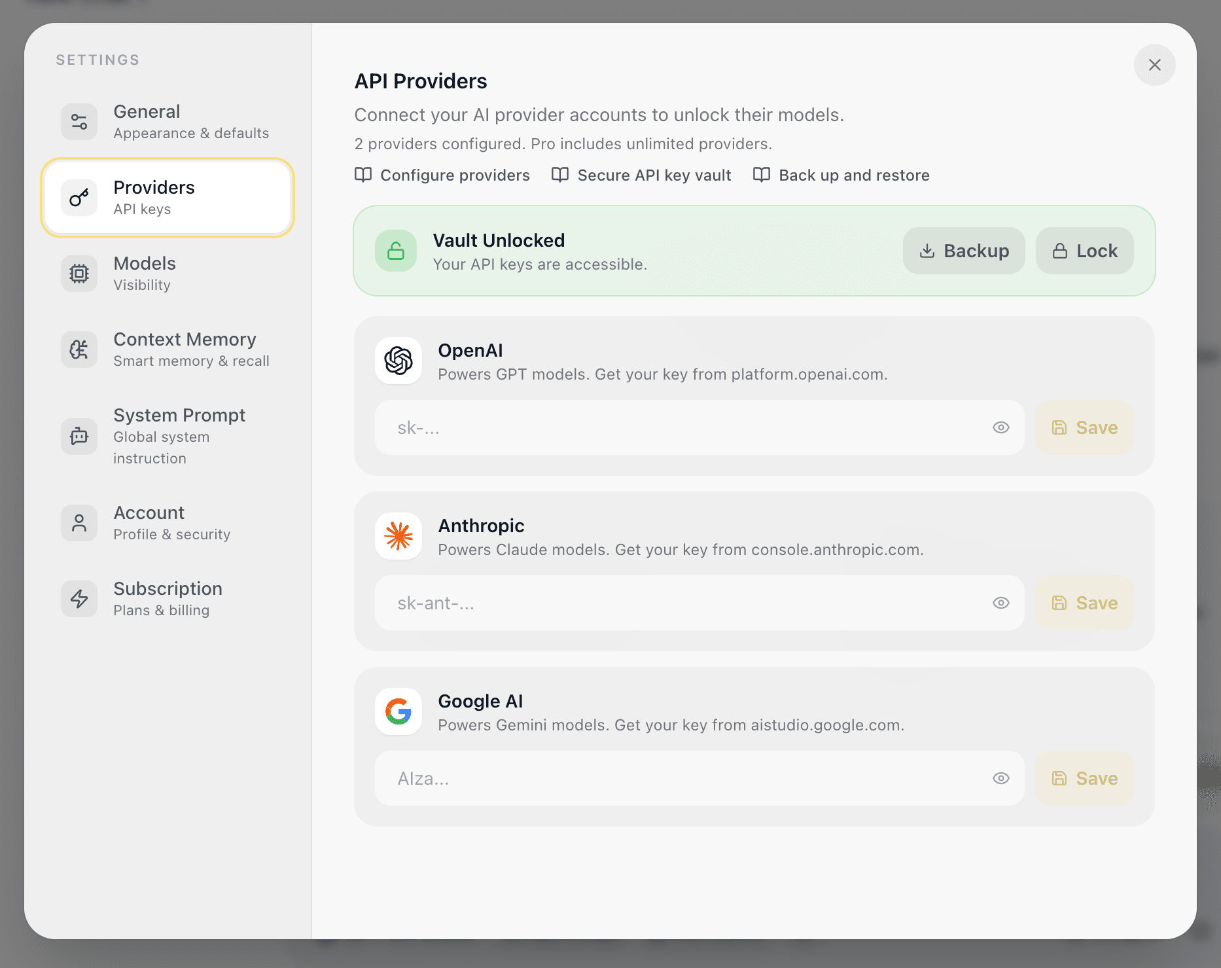
Task: Reveal the Anthropic API key with eye icon
Action: pyautogui.click(x=1001, y=603)
